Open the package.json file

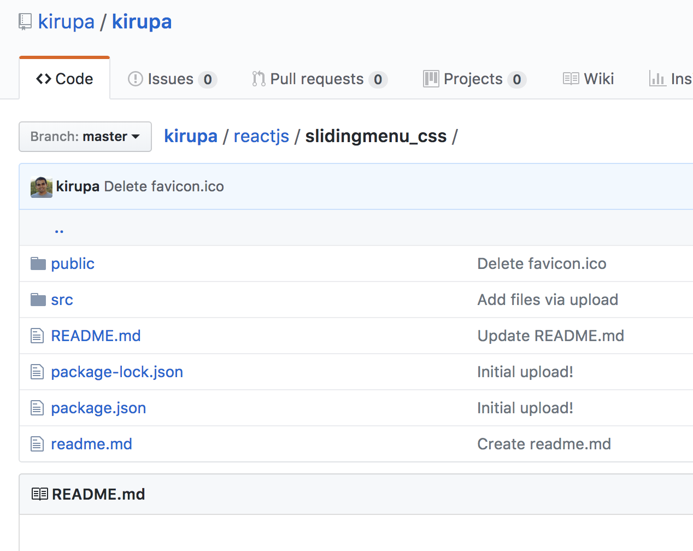(98, 408)
